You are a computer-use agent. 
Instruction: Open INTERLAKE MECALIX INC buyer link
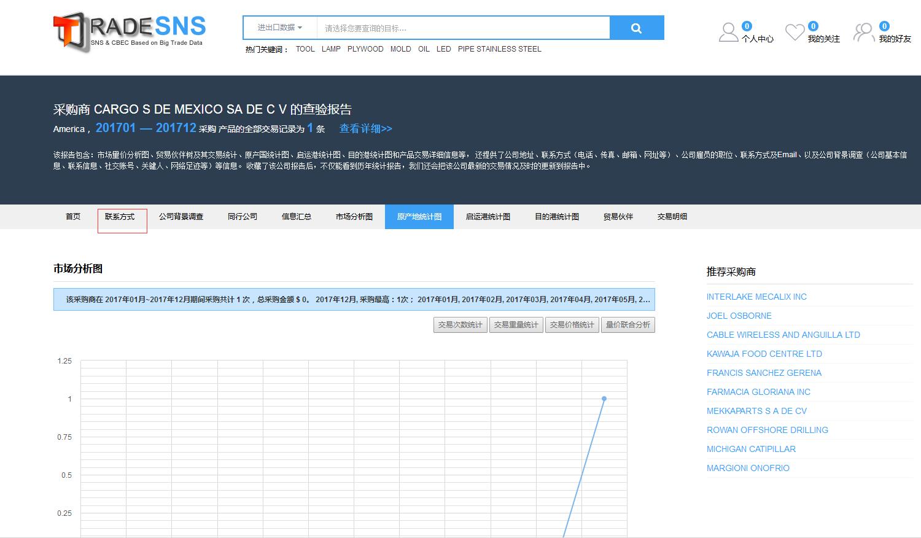click(756, 297)
